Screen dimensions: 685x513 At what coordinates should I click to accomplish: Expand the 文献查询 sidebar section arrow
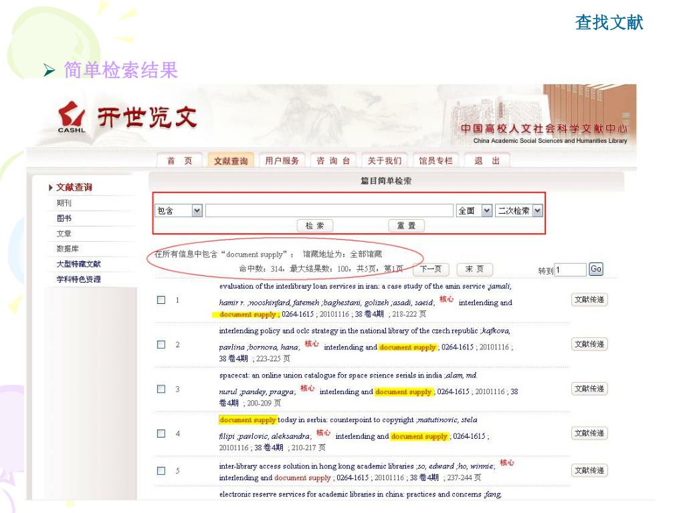pyautogui.click(x=51, y=188)
